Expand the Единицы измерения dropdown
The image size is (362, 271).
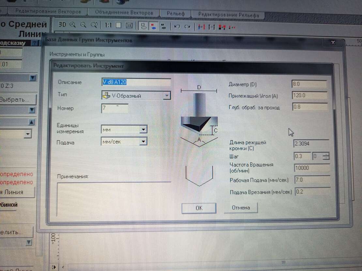143,129
